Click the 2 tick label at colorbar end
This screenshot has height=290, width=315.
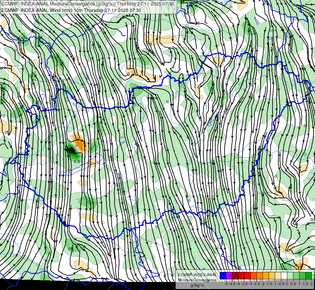click(311, 284)
